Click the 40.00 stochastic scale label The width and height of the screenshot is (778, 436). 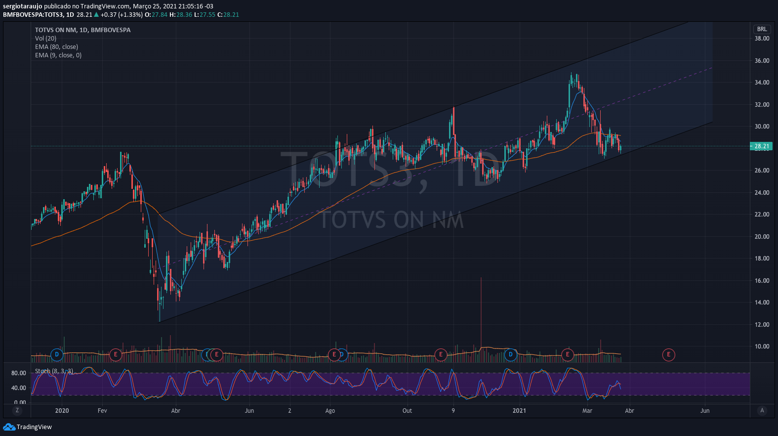pyautogui.click(x=19, y=388)
